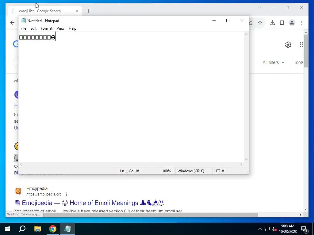Open Google apps grid
Viewport: 314px width, 235px height.
[x=301, y=45]
